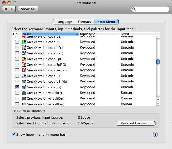Go forward with the right arrow button

click(12, 9)
